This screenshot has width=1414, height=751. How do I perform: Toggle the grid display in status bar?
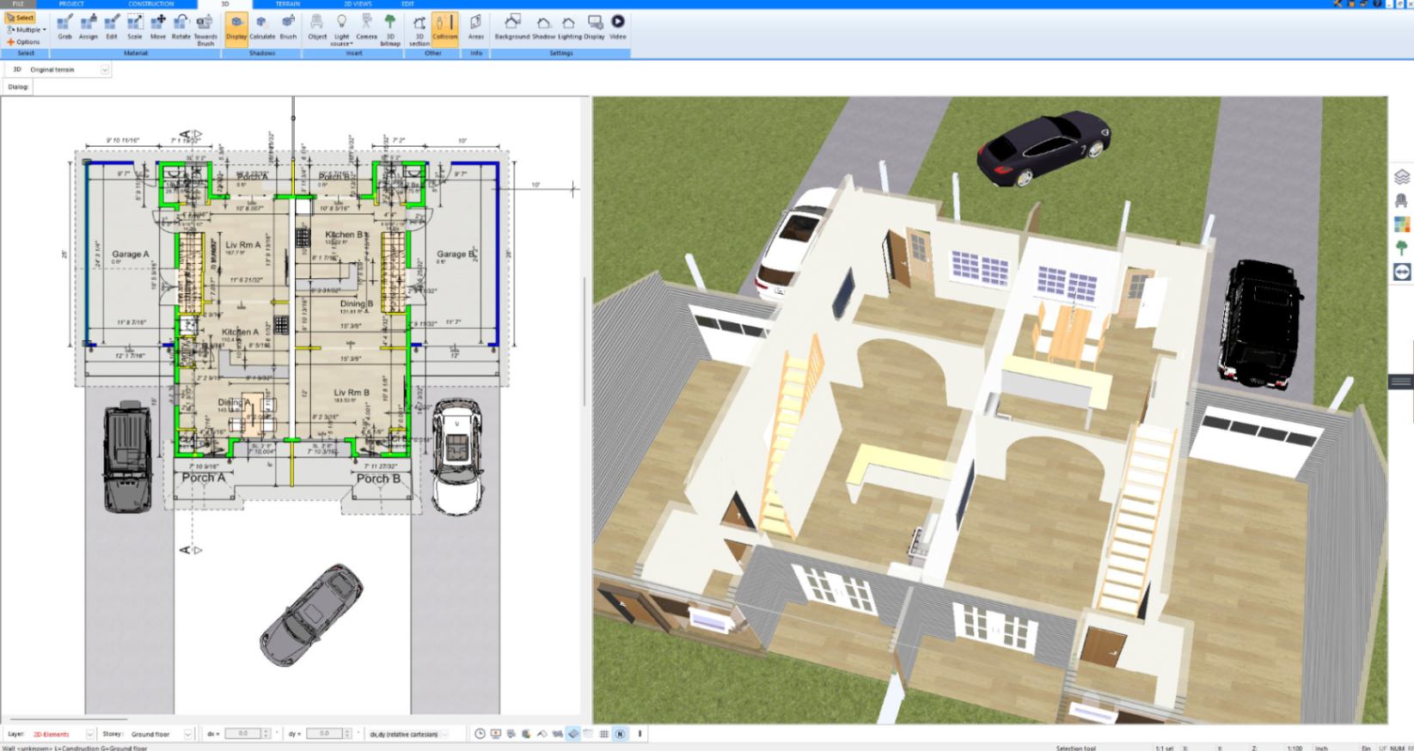(x=604, y=734)
